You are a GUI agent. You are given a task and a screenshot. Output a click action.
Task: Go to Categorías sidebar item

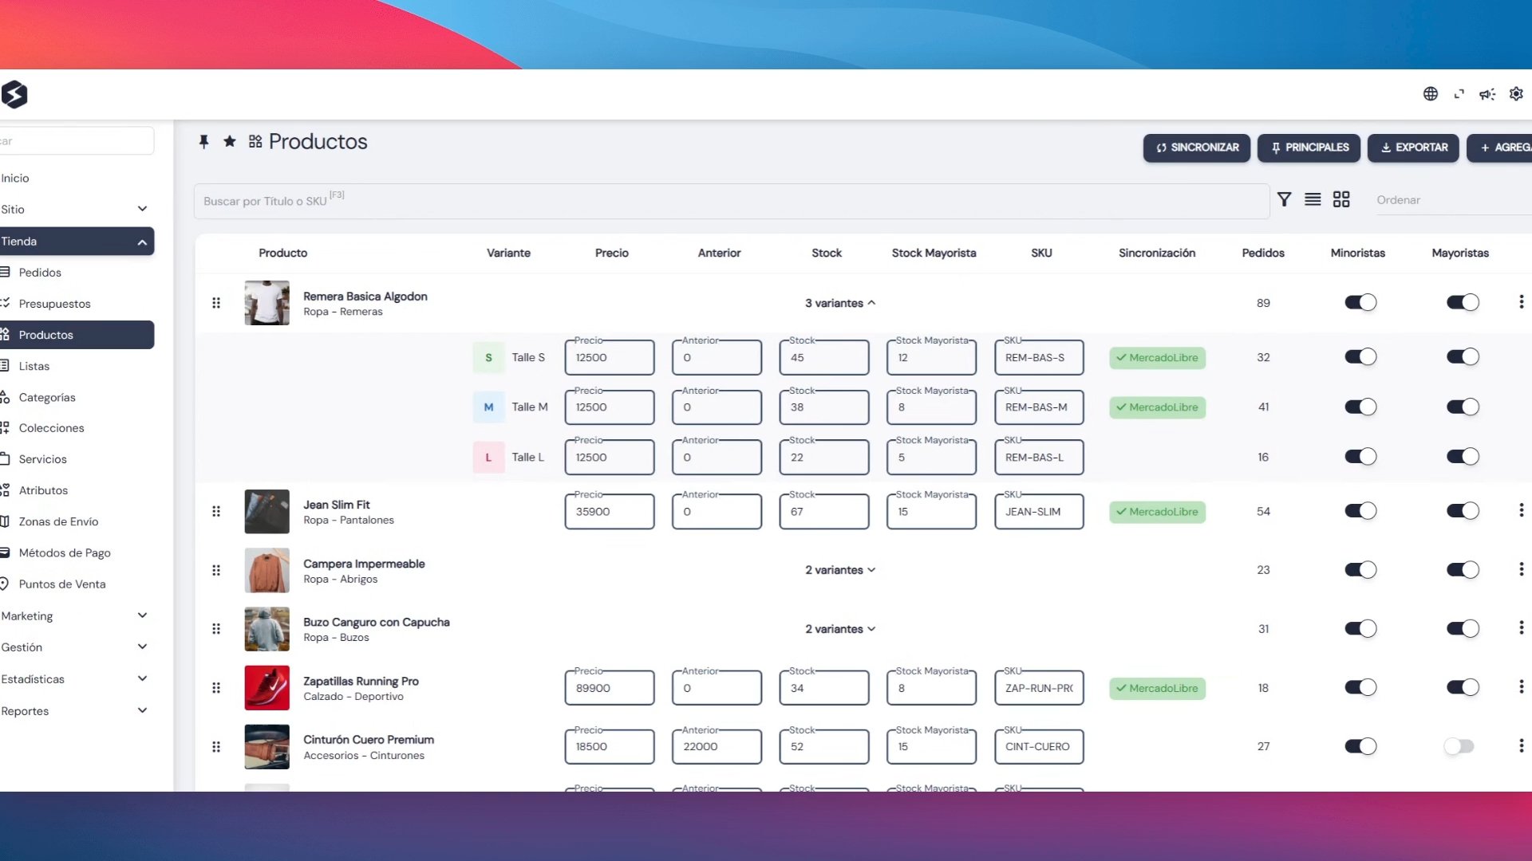pos(47,397)
